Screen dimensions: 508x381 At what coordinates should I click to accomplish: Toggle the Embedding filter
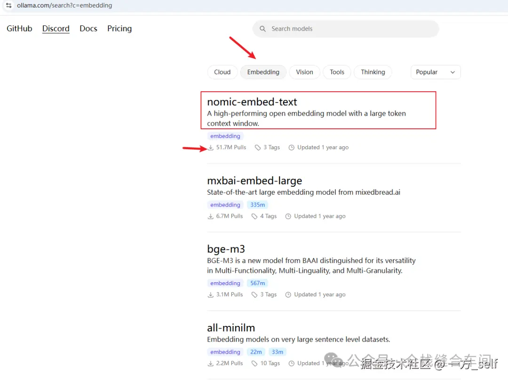pyautogui.click(x=263, y=72)
